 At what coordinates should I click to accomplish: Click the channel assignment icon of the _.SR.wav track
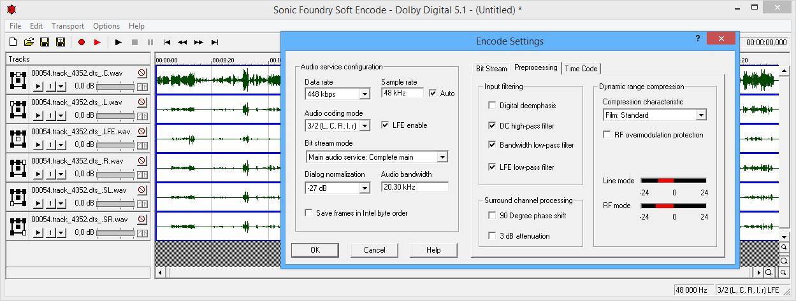pos(18,226)
